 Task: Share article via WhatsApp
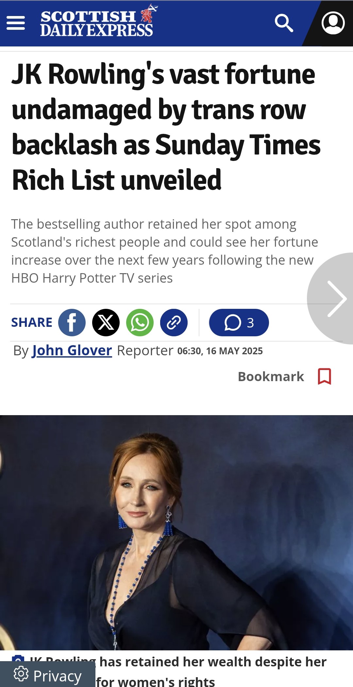click(x=140, y=323)
